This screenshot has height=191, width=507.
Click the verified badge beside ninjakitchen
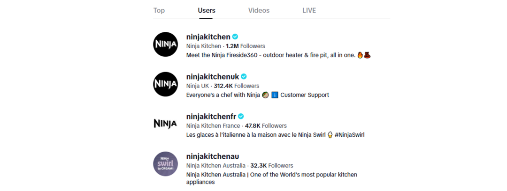pos(235,37)
